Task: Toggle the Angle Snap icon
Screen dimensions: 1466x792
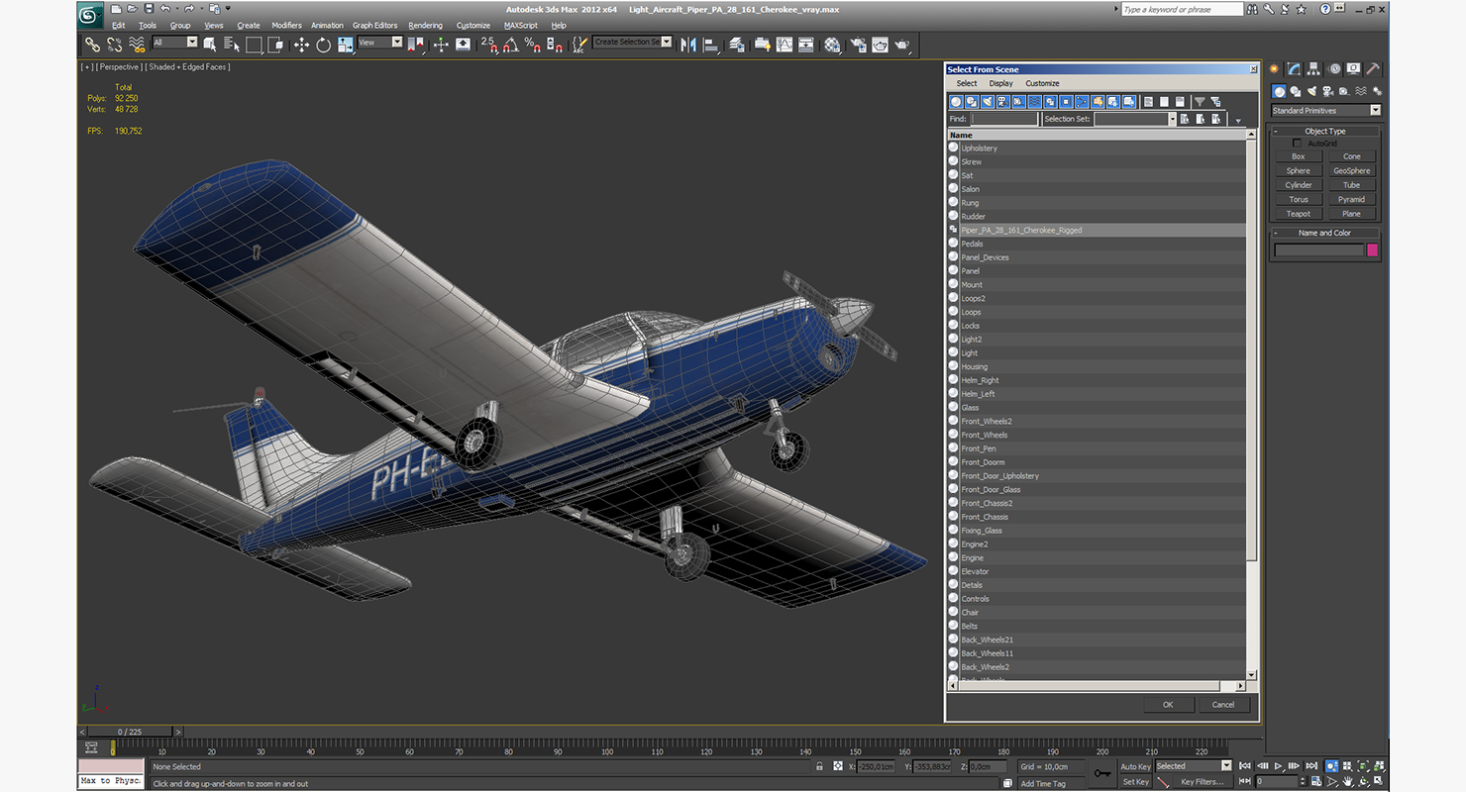Action: (x=510, y=45)
